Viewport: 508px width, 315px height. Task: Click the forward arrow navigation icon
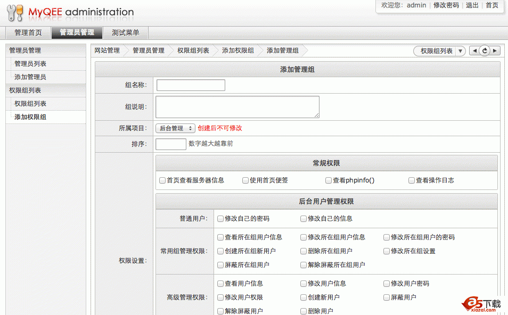[x=495, y=51]
